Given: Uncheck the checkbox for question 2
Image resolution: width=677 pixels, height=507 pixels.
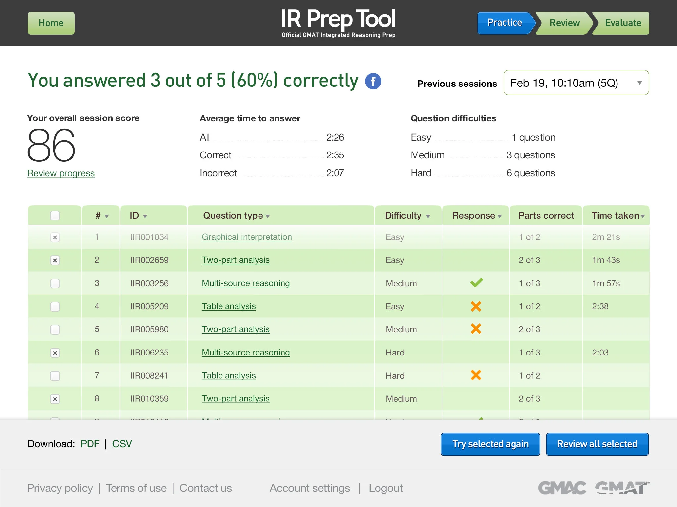Looking at the screenshot, I should coord(55,260).
